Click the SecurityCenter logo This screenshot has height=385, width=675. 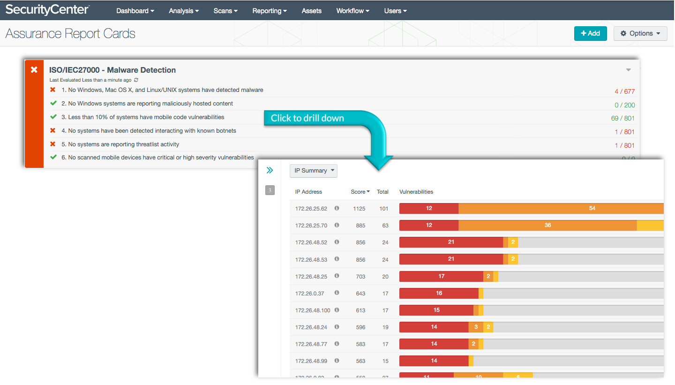(x=47, y=9)
